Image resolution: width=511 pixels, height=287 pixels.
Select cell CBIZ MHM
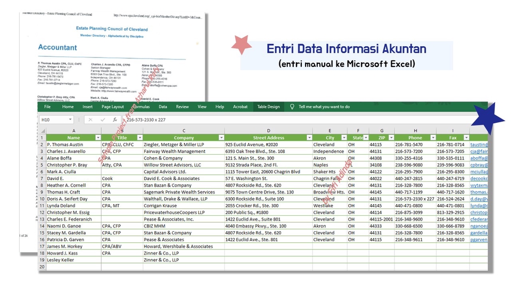tap(184, 226)
